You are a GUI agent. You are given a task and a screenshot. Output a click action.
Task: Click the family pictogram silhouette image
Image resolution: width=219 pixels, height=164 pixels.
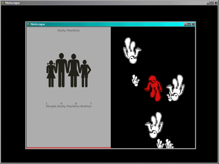point(69,70)
